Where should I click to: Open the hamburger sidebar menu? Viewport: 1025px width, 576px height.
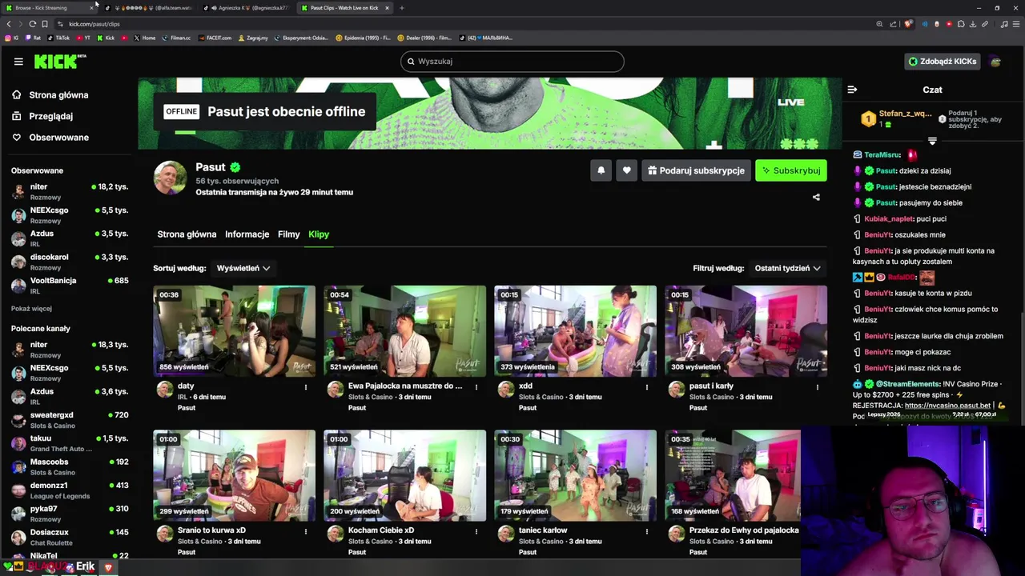(x=18, y=61)
